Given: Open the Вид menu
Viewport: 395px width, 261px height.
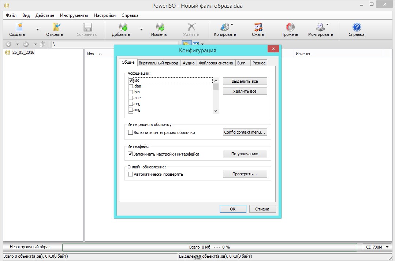Looking at the screenshot, I should point(26,15).
